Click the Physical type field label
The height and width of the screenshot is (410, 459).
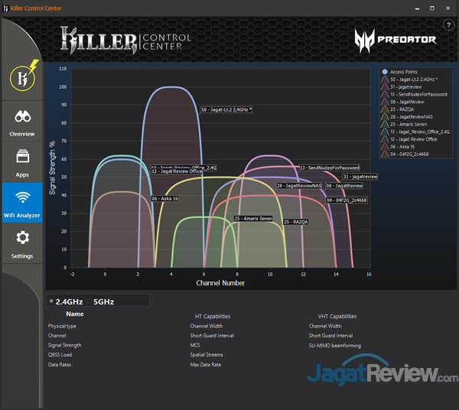(62, 326)
